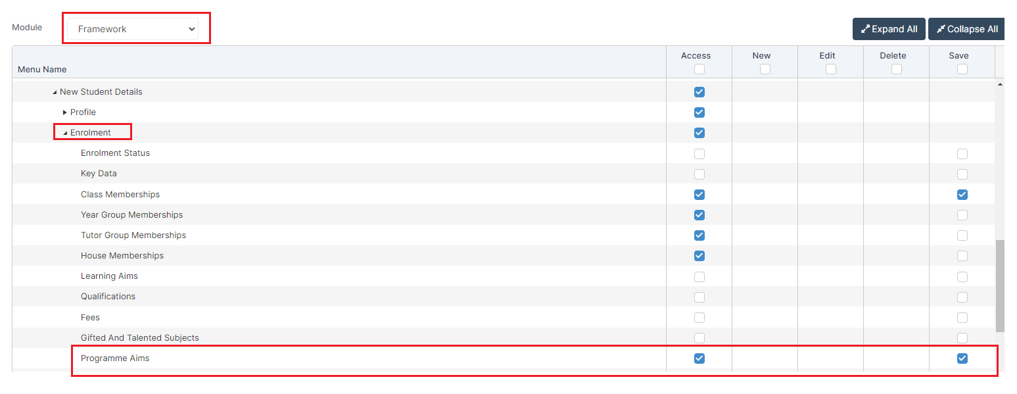Tick the Edit header checkbox
The height and width of the screenshot is (394, 1017).
pyautogui.click(x=831, y=69)
